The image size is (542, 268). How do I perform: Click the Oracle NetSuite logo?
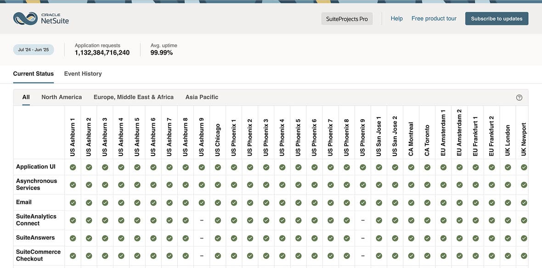point(41,18)
